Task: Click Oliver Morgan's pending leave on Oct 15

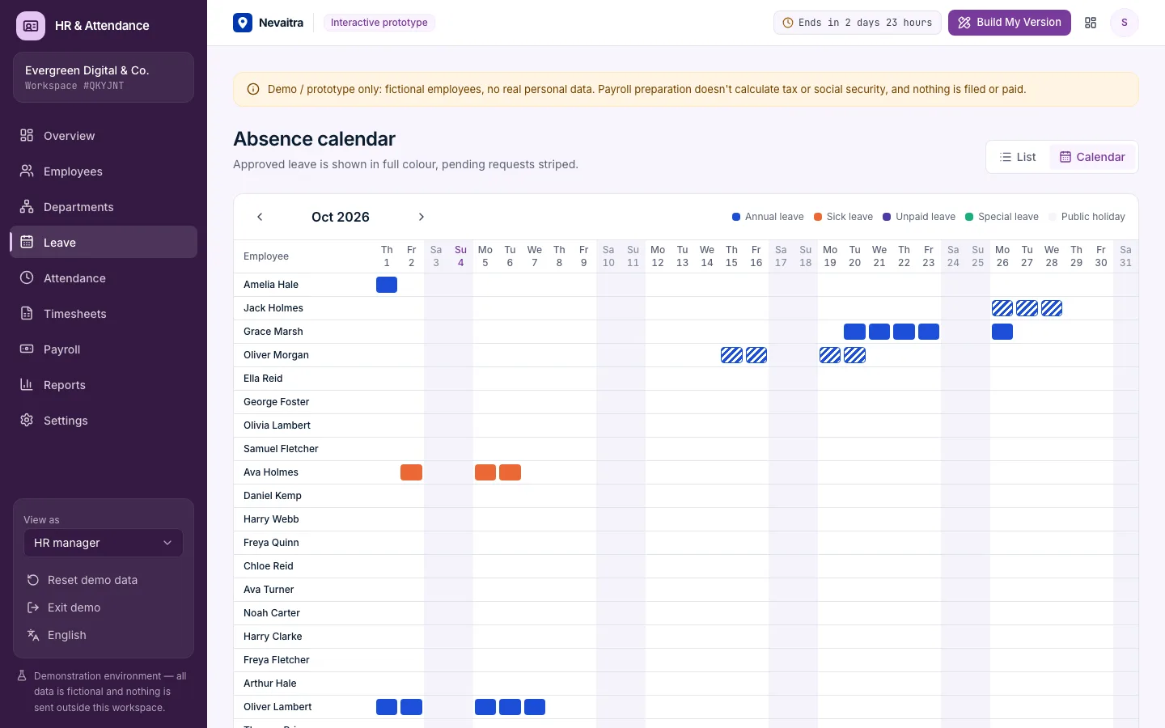Action: tap(731, 355)
